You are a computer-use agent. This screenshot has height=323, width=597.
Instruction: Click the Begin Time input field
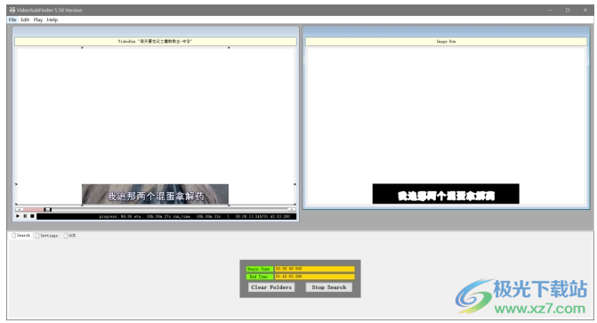(x=314, y=269)
